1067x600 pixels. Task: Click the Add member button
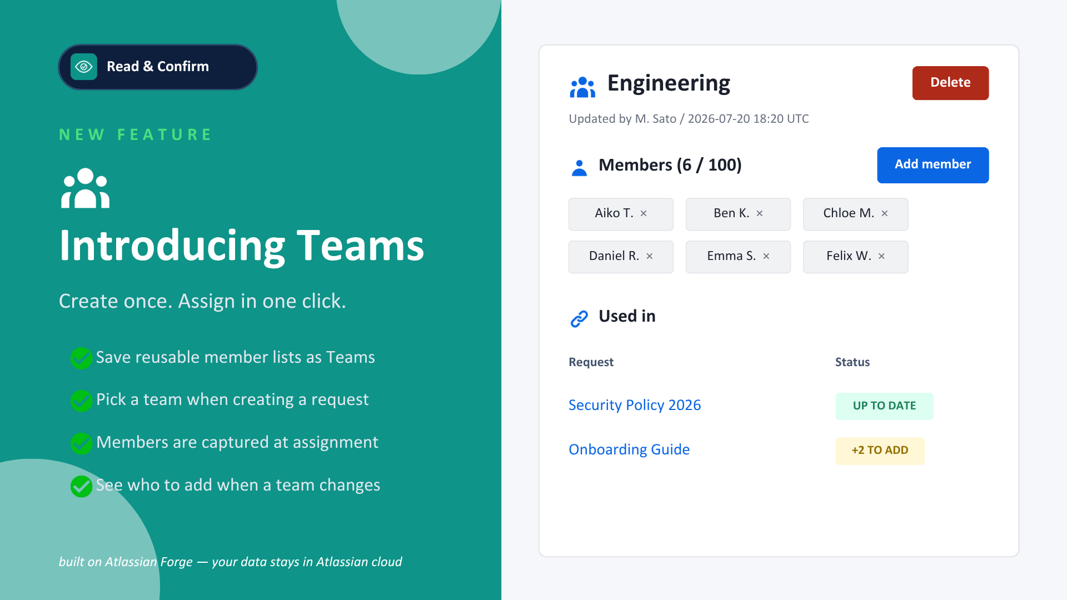click(x=933, y=165)
